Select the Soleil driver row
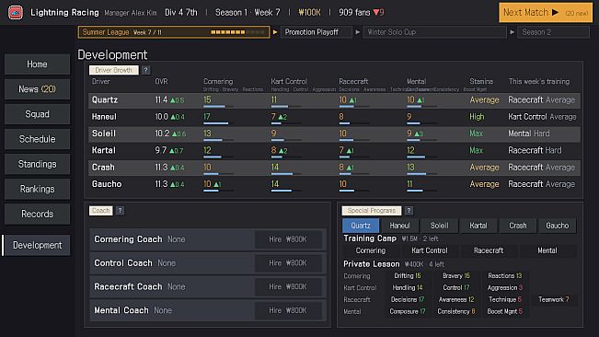This screenshot has height=337, width=599. click(x=334, y=134)
